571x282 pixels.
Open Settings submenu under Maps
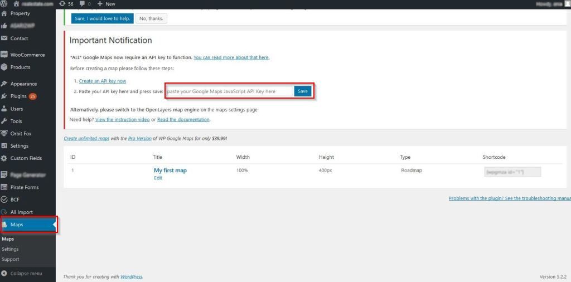(10, 249)
